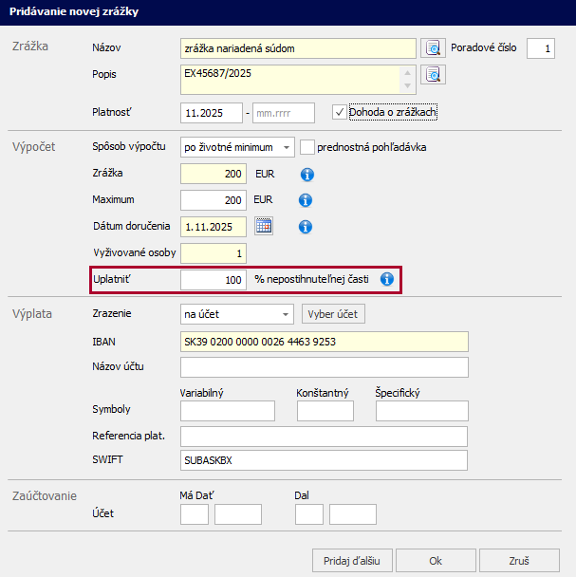This screenshot has width=576, height=577.
Task: Cancel with the Zruš button
Action: (x=519, y=560)
